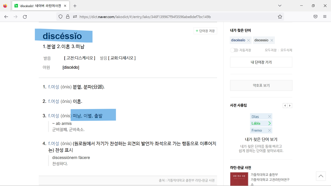Click the 모두저장 link
Viewport: 331px width, 186px height.
(x=270, y=50)
